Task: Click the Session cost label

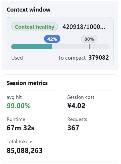Action: [81, 97]
